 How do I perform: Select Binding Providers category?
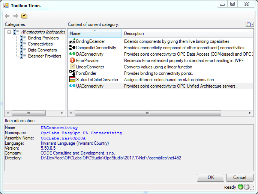click(43, 38)
